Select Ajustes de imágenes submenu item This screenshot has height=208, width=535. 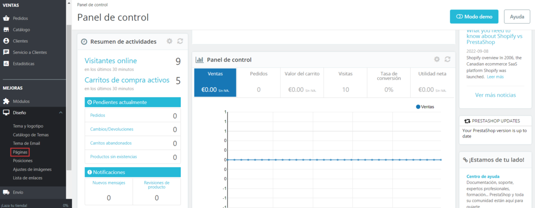click(x=32, y=169)
